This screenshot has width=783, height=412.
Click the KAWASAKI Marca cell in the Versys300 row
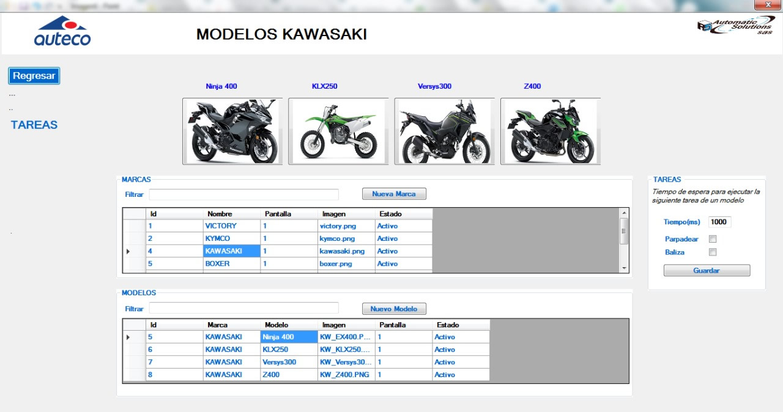tap(232, 362)
